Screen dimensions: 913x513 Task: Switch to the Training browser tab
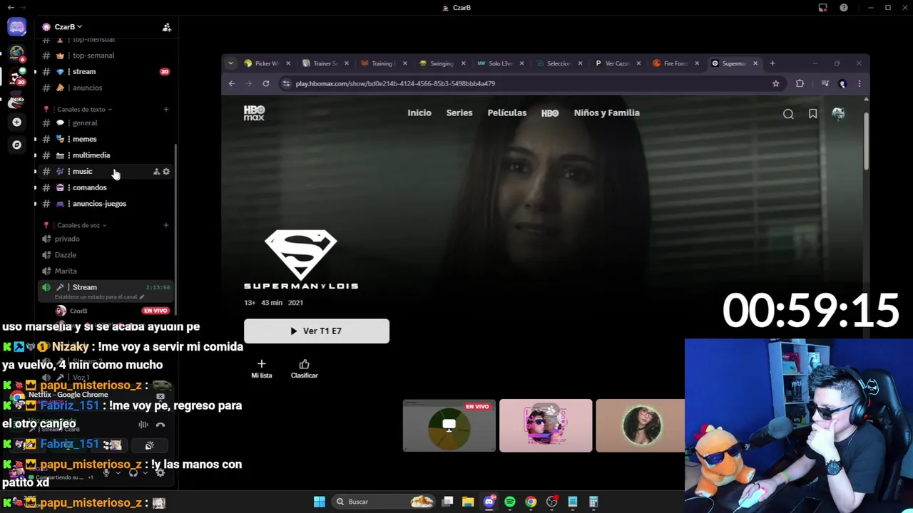point(382,63)
